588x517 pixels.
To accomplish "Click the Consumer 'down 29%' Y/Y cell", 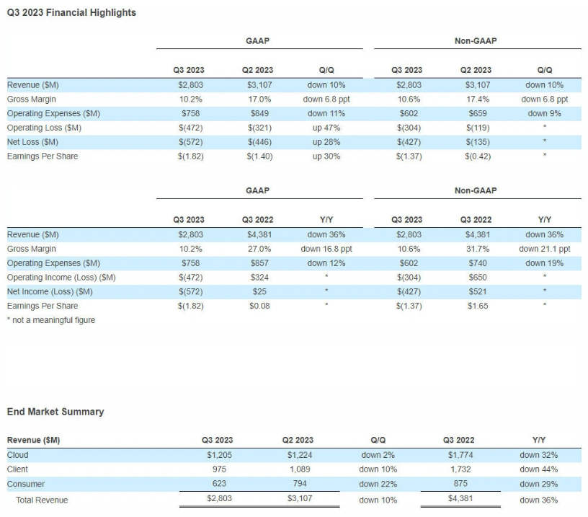I will pyautogui.click(x=539, y=484).
